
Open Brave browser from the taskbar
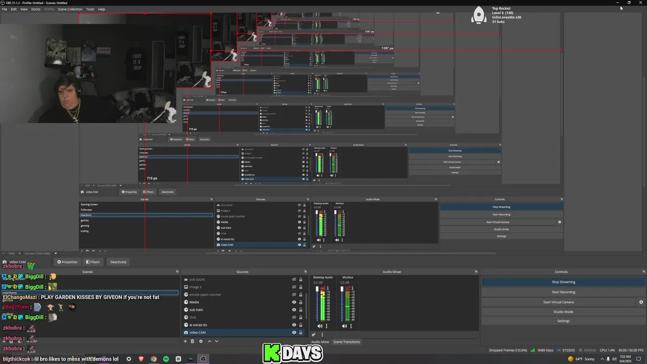141,359
